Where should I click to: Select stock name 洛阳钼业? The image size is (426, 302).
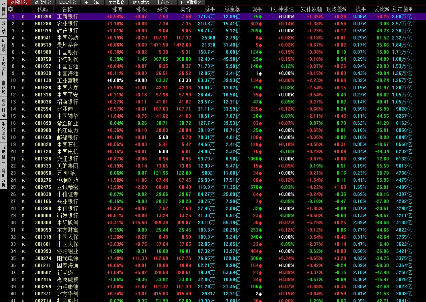click(67, 251)
